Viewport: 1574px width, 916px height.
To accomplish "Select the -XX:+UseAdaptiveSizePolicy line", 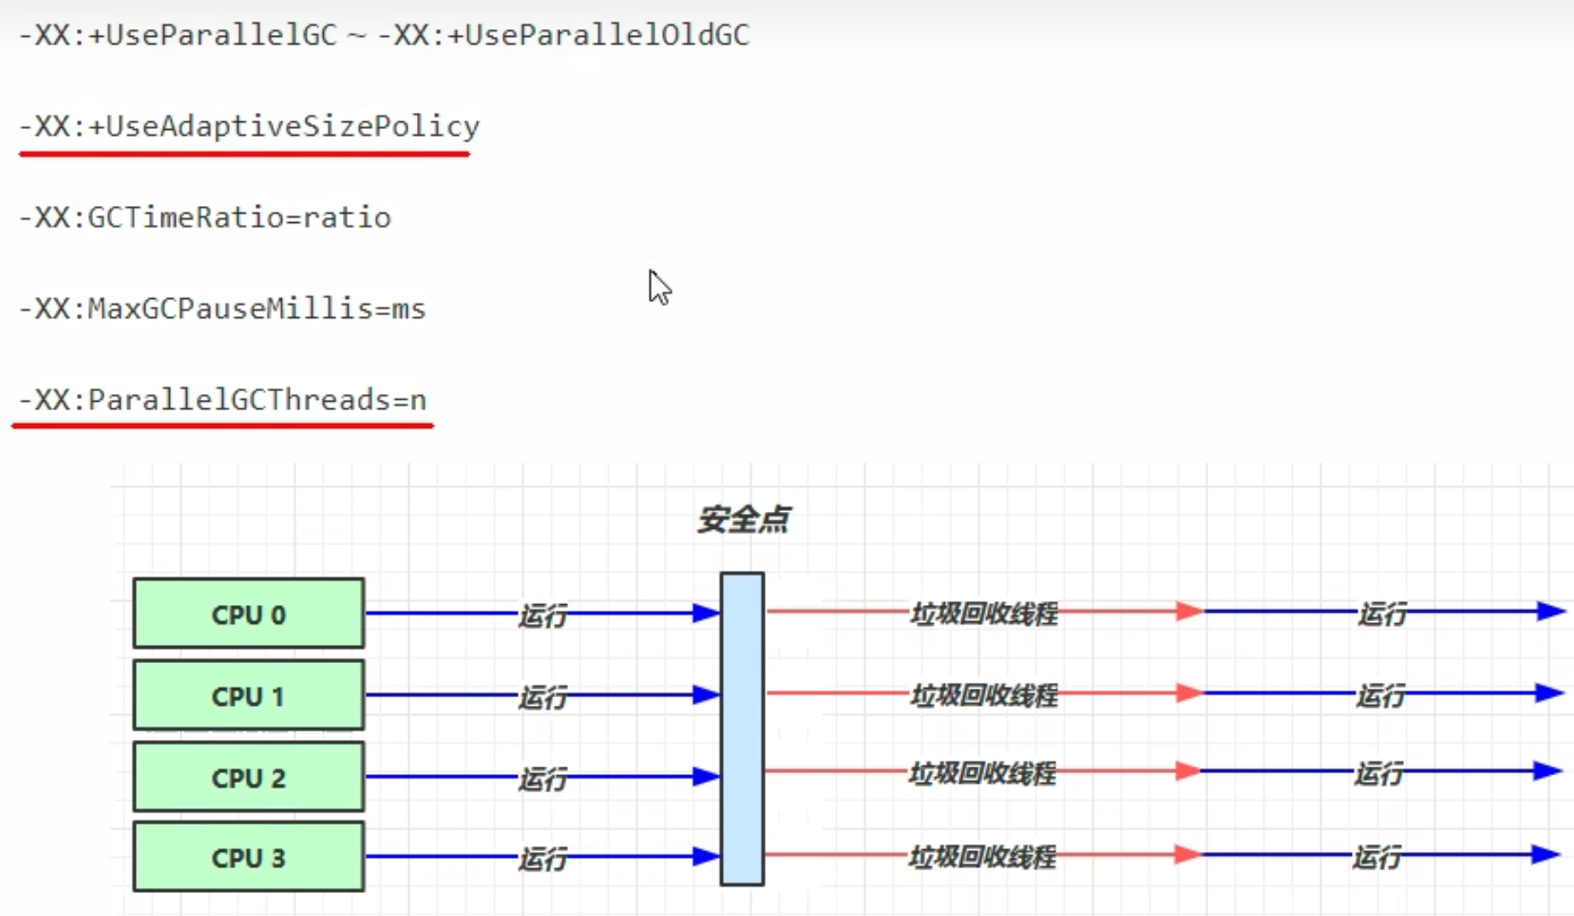I will pos(250,126).
